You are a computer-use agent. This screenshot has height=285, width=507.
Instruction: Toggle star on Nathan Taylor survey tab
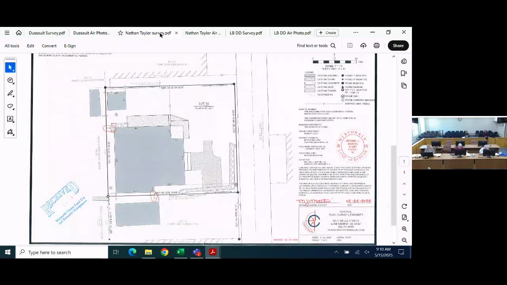(x=120, y=33)
